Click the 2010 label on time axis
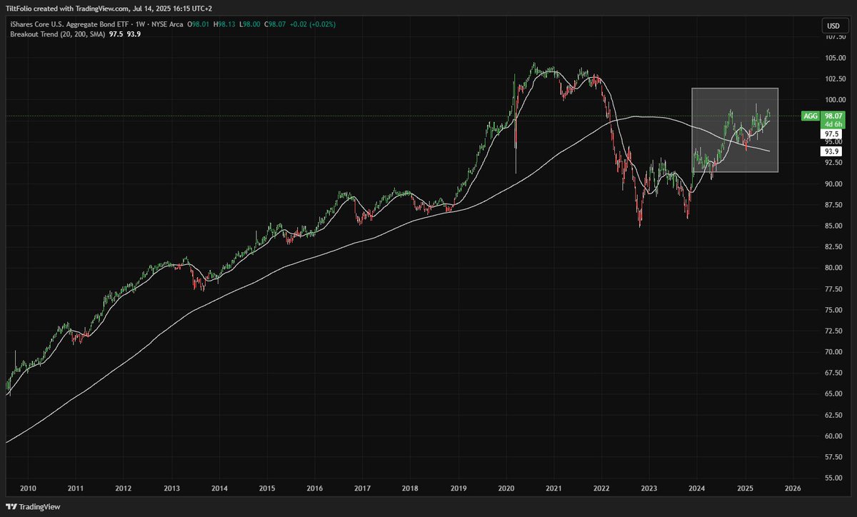 tap(28, 489)
